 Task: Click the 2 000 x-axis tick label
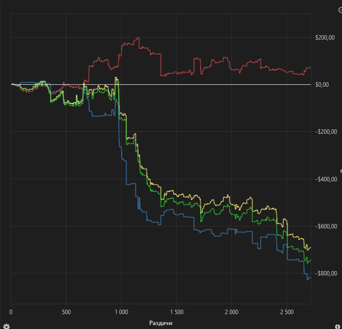point(231,313)
